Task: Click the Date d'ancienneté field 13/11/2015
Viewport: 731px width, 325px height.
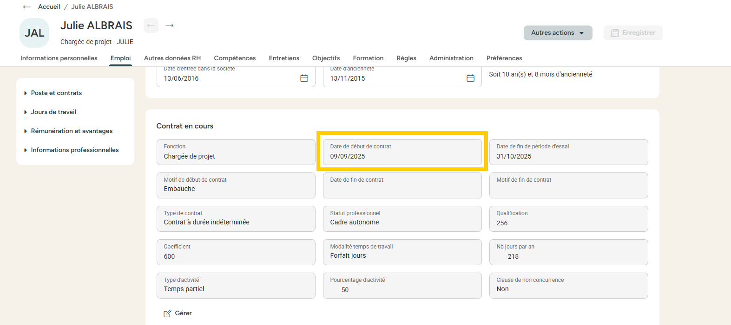Action: pos(402,76)
